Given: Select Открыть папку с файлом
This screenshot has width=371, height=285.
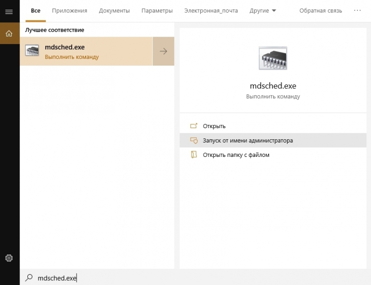Looking at the screenshot, I should [273, 155].
